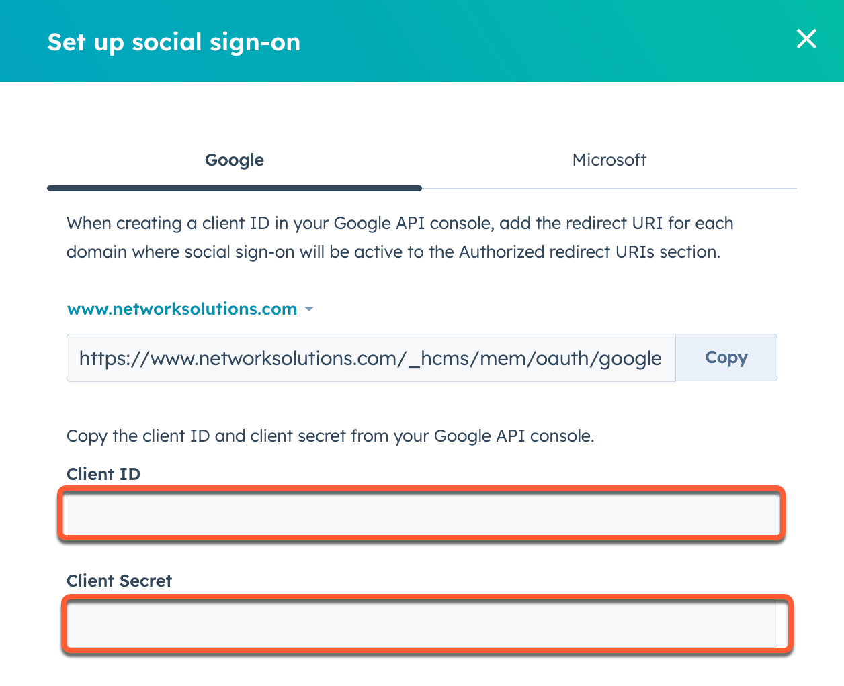Click the word "google" ending the redirect URI
844x686 pixels.
click(x=630, y=359)
